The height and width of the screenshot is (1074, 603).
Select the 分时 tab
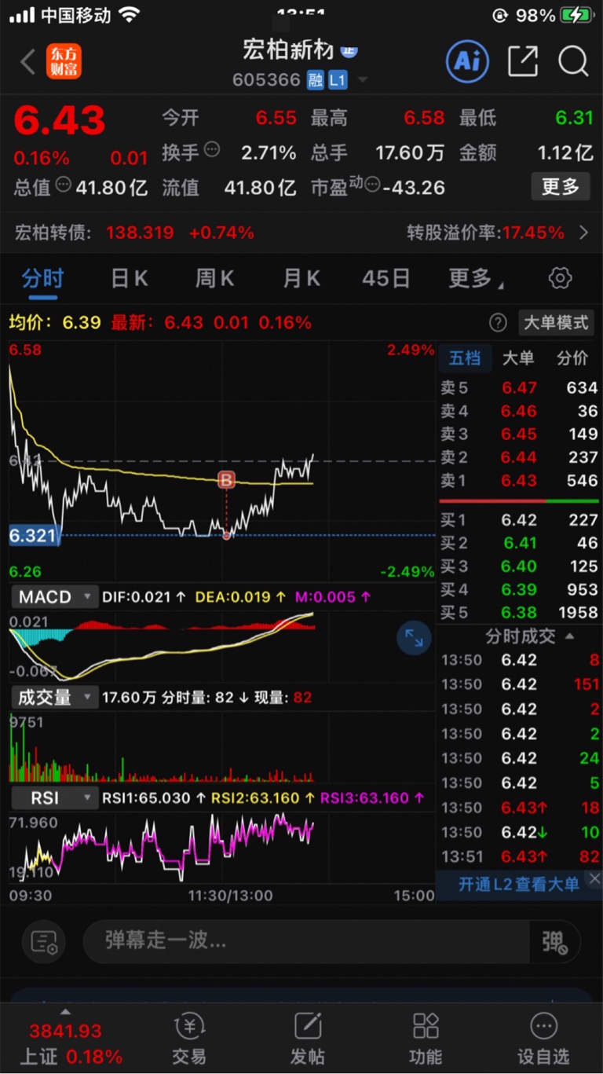tap(42, 278)
